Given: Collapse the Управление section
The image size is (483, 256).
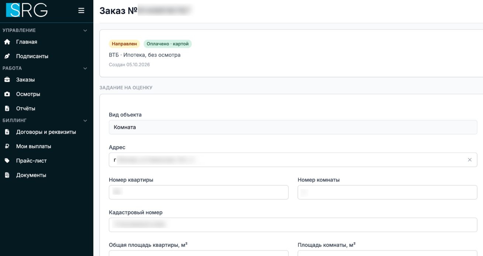Looking at the screenshot, I should (x=85, y=30).
